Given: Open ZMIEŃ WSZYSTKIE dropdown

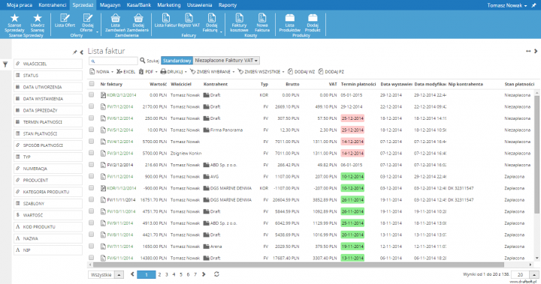Looking at the screenshot, I should (261, 72).
